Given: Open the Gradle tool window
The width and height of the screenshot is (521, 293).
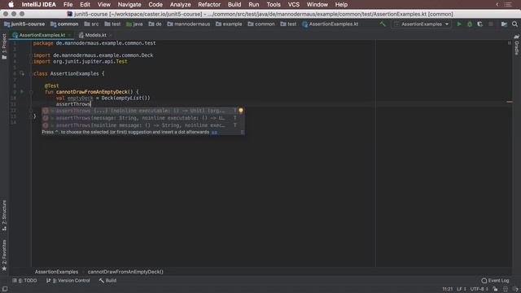Looking at the screenshot, I should pyautogui.click(x=516, y=45).
